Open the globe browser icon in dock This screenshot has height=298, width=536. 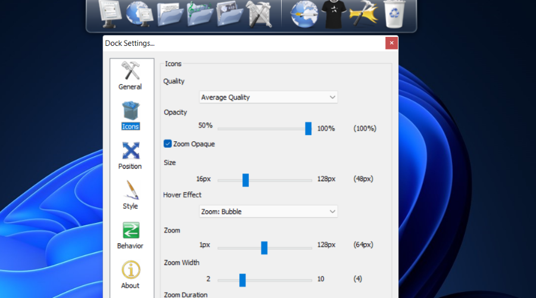(304, 14)
